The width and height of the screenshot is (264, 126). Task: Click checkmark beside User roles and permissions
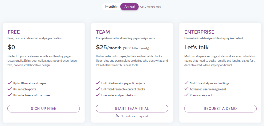98,95
